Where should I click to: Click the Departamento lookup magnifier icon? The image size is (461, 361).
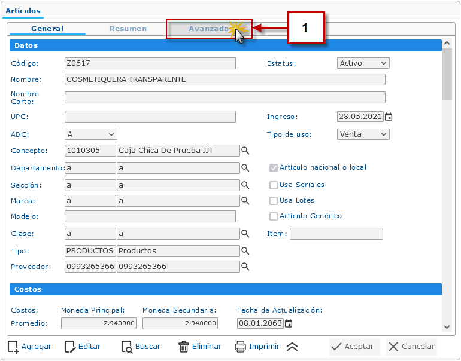point(245,169)
